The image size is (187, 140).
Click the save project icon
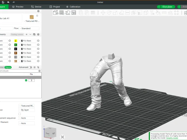(3, 2)
